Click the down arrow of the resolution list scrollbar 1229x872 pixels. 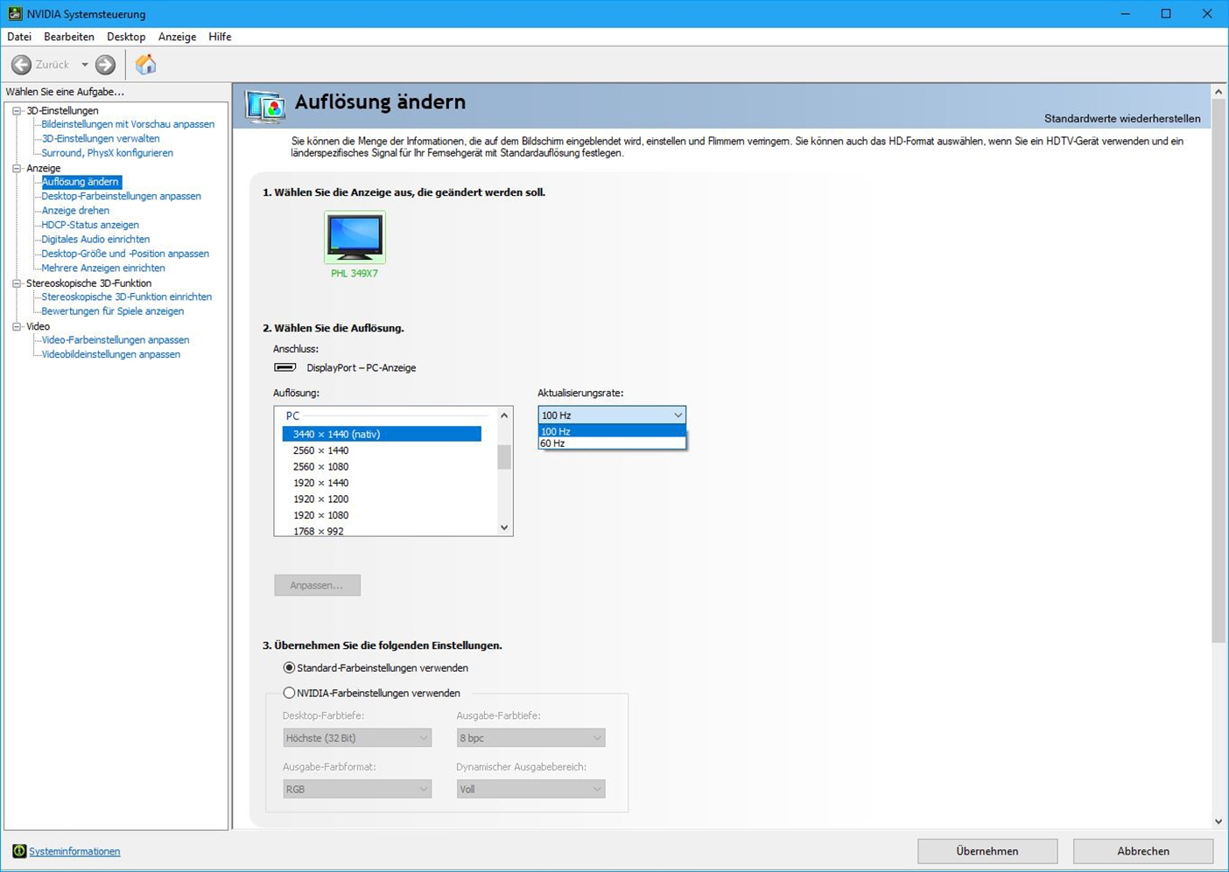pos(504,527)
